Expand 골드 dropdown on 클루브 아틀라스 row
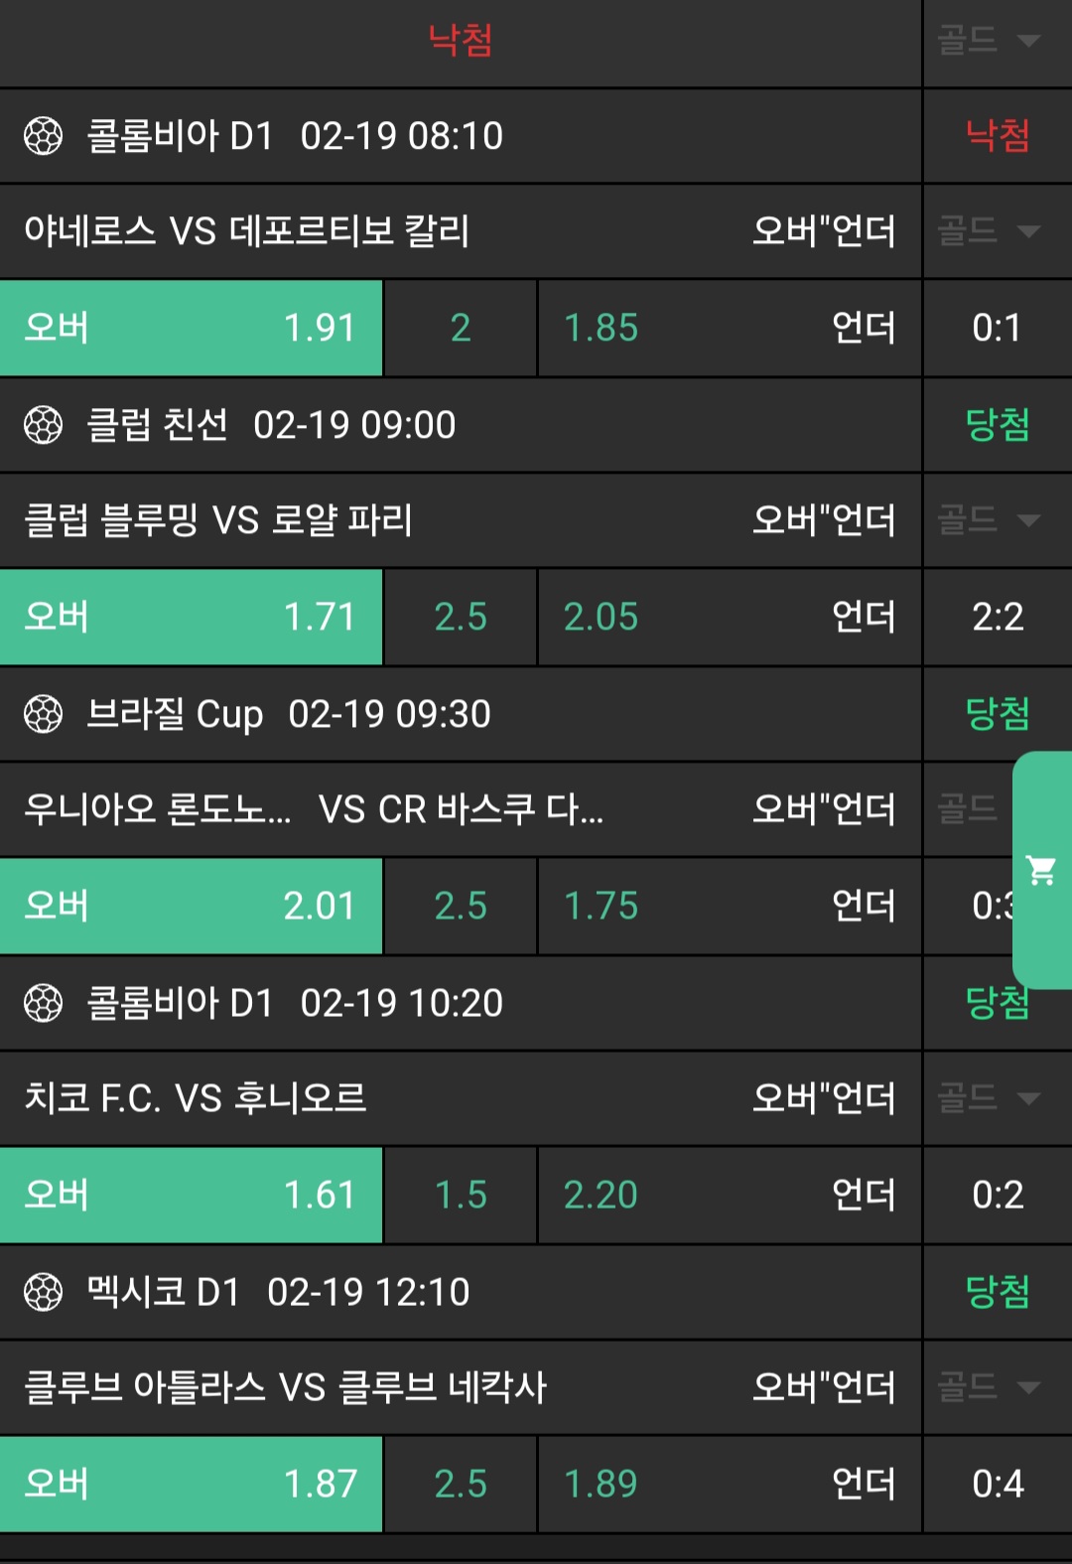 990,1387
